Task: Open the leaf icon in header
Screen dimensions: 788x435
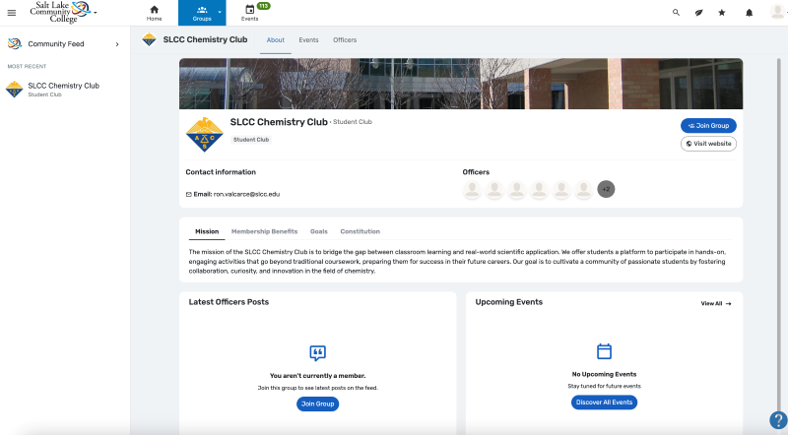Action: 698,13
